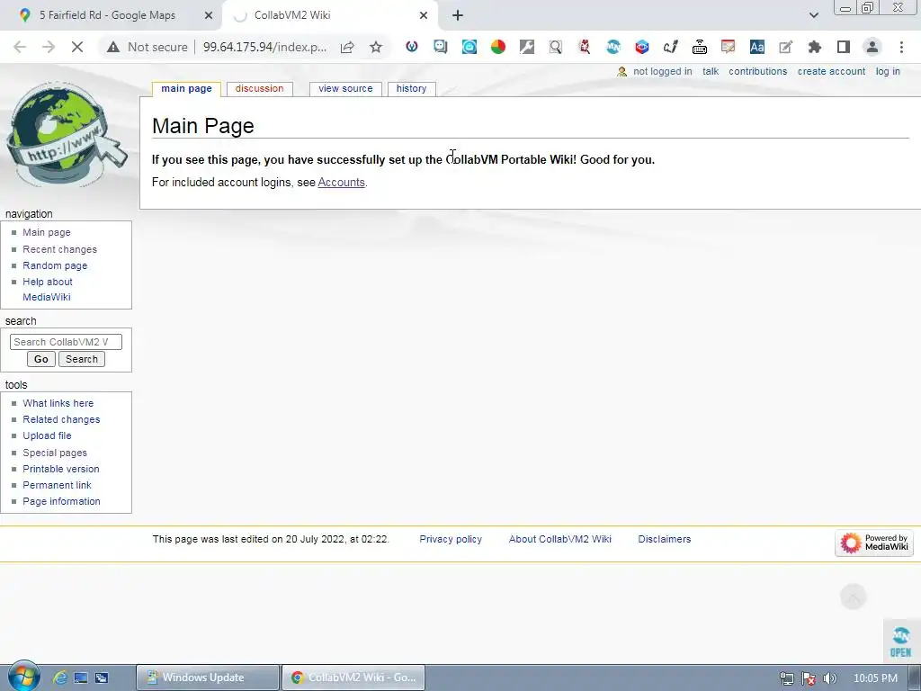Open the Extensions puzzle menu
Viewport: 921px width, 691px height.
point(815,47)
